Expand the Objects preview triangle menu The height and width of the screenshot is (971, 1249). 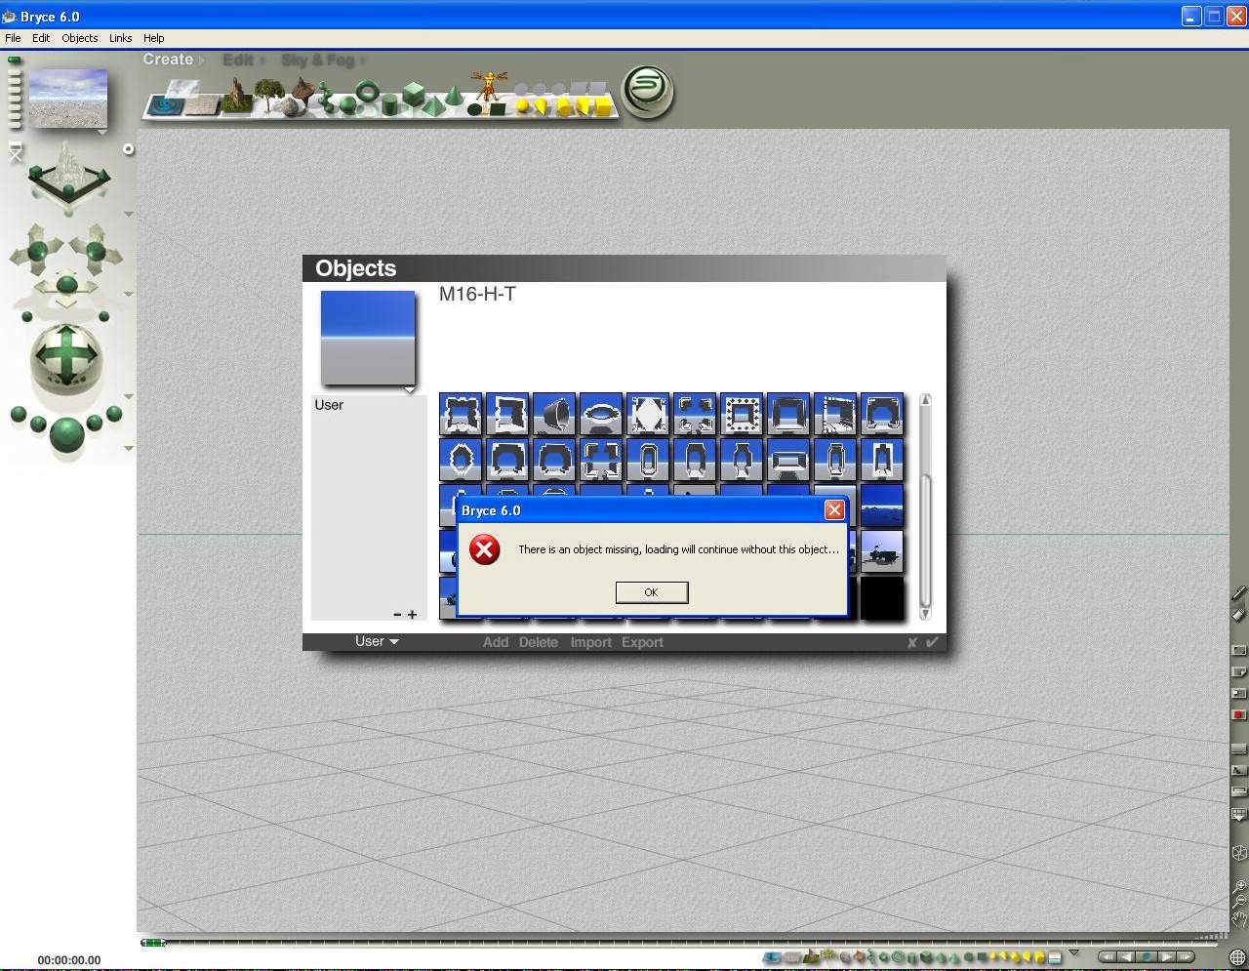click(x=410, y=390)
